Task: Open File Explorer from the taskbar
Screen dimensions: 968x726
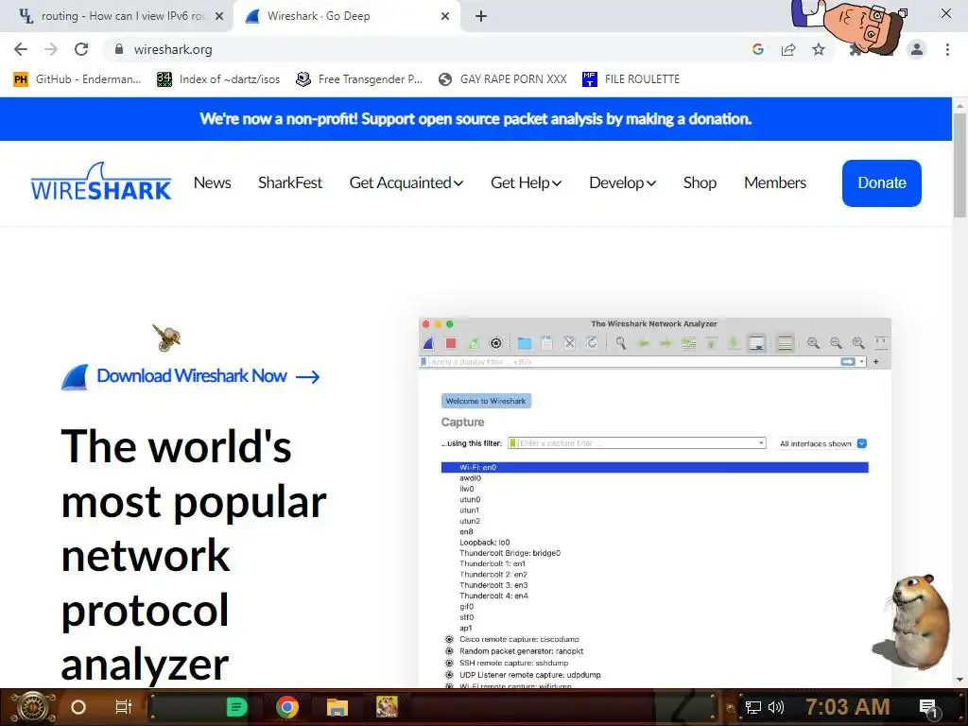Action: [337, 707]
